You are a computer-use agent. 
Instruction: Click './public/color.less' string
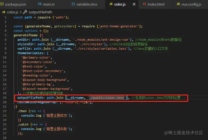coord(107,98)
